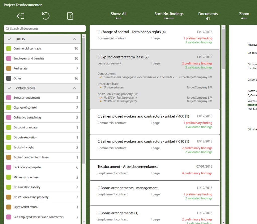Click the brown Real estate area icon
This screenshot has height=224, width=257.
click(x=9, y=68)
